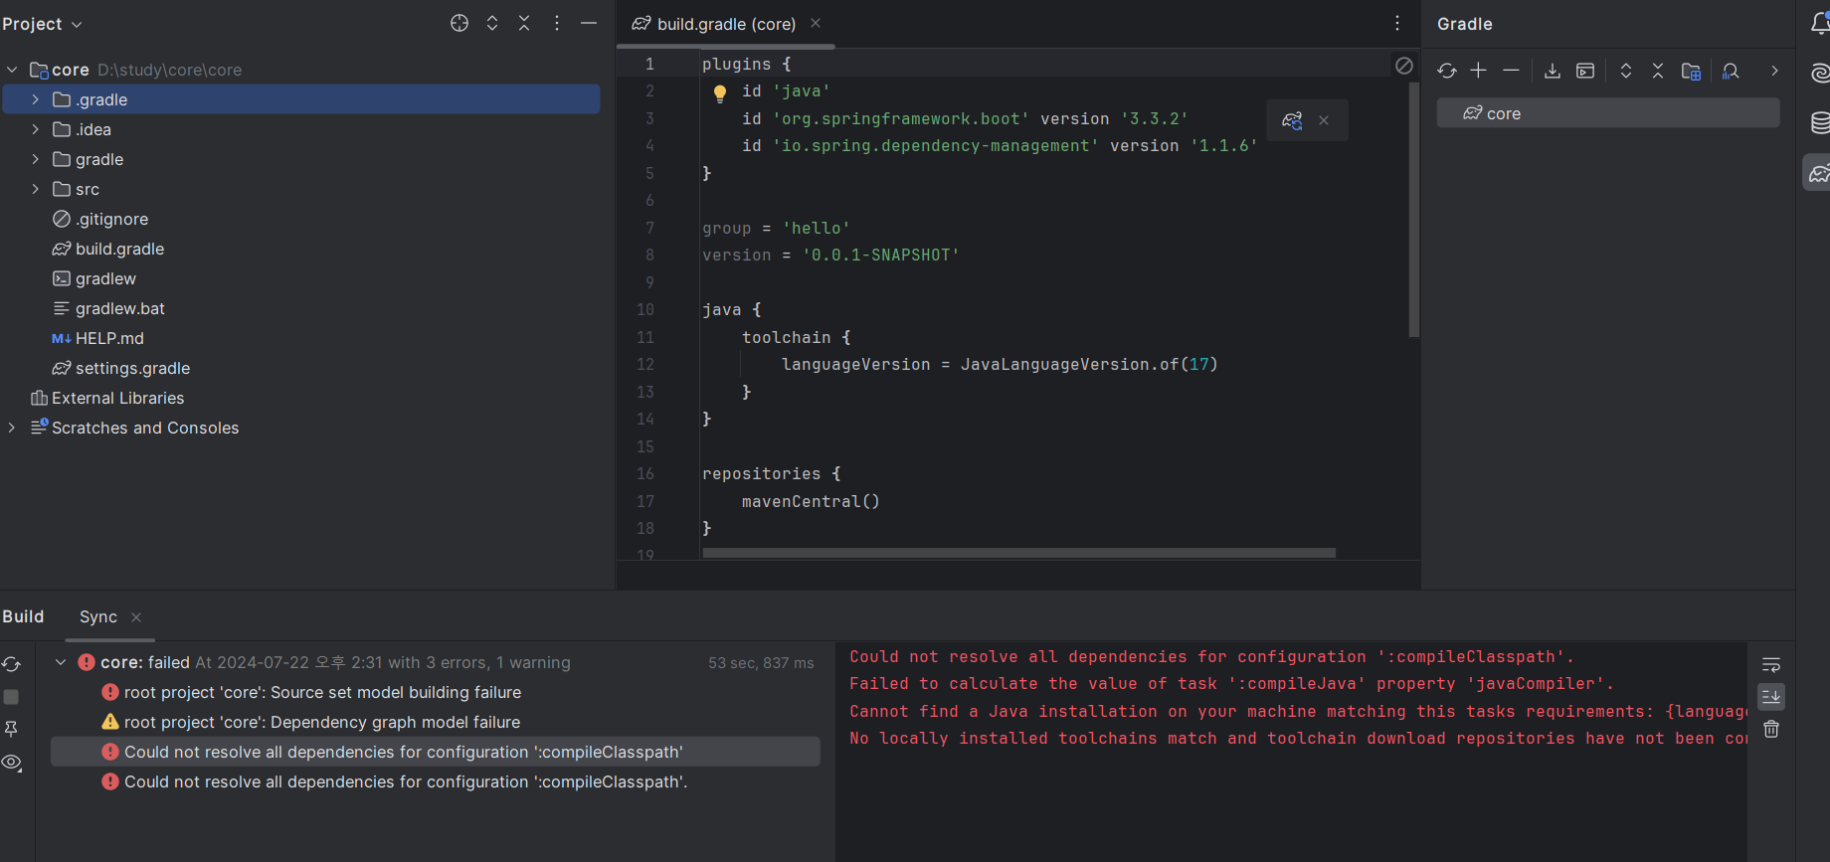Switch to Sync tab
1830x862 pixels.
coord(98,616)
